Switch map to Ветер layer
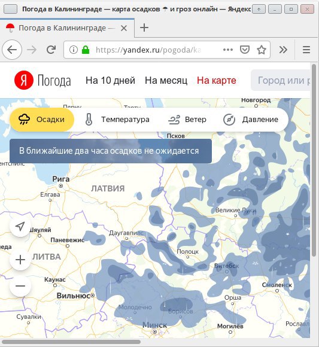 click(187, 120)
